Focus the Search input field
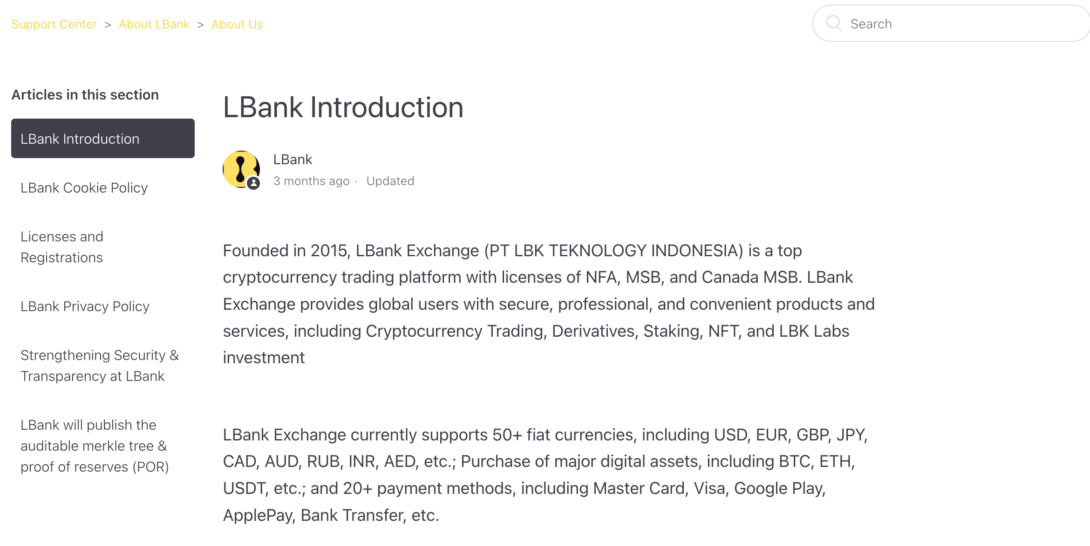Viewport: 1090px width, 546px height. click(x=951, y=23)
